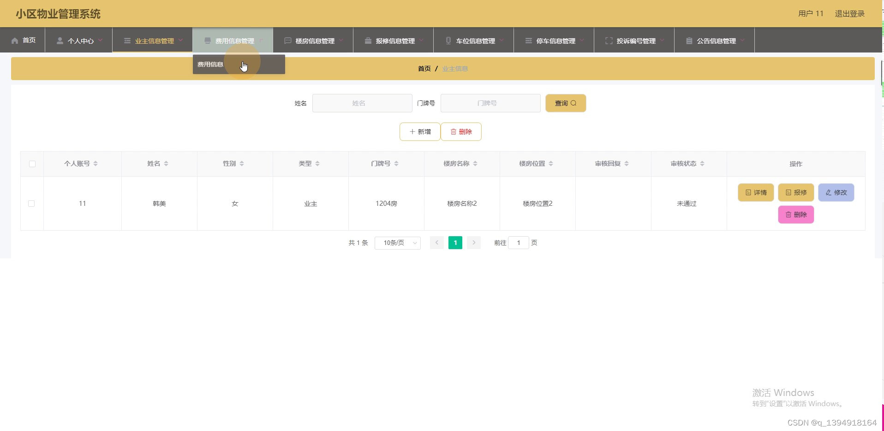Sort by 审核回复 column arrows
The image size is (884, 431).
(627, 163)
